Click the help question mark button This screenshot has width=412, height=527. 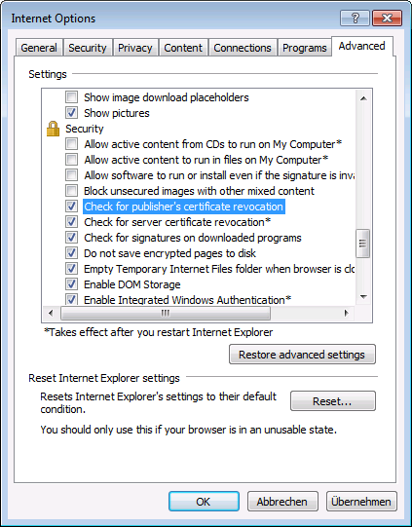click(x=355, y=19)
